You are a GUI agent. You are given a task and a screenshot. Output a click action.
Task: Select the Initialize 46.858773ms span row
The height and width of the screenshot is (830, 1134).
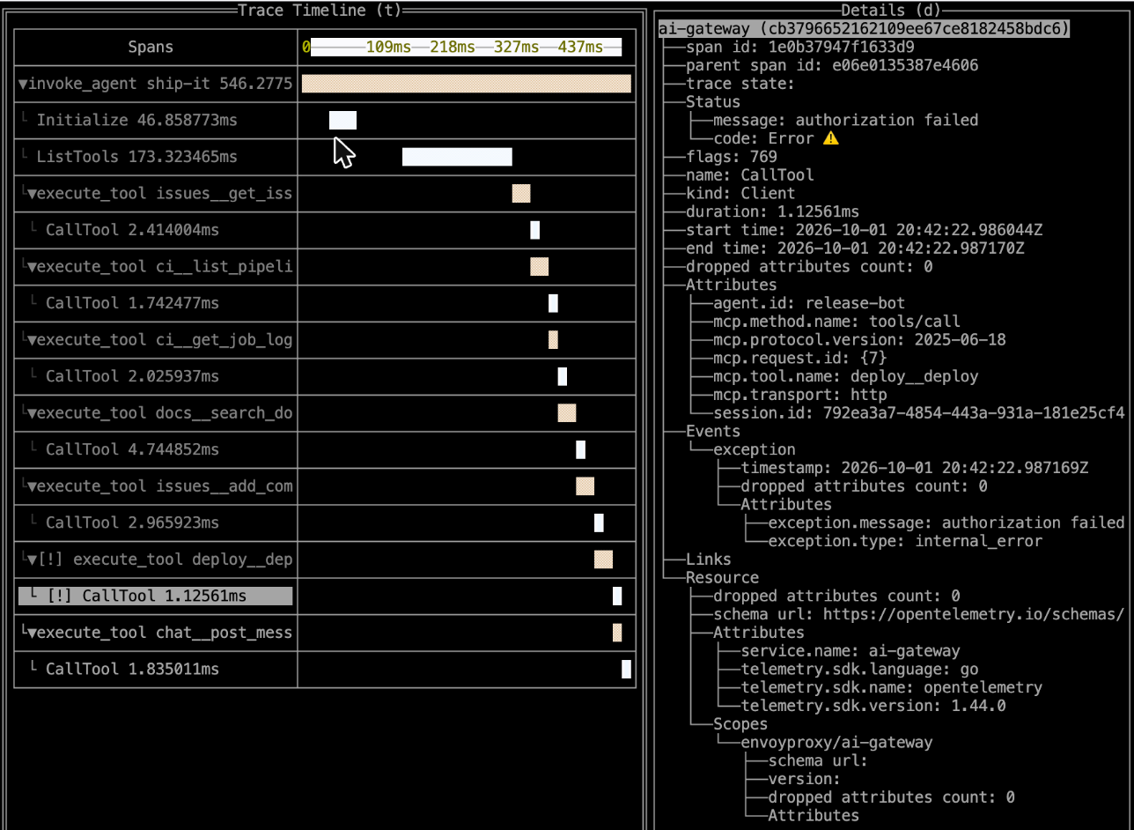[x=156, y=121]
